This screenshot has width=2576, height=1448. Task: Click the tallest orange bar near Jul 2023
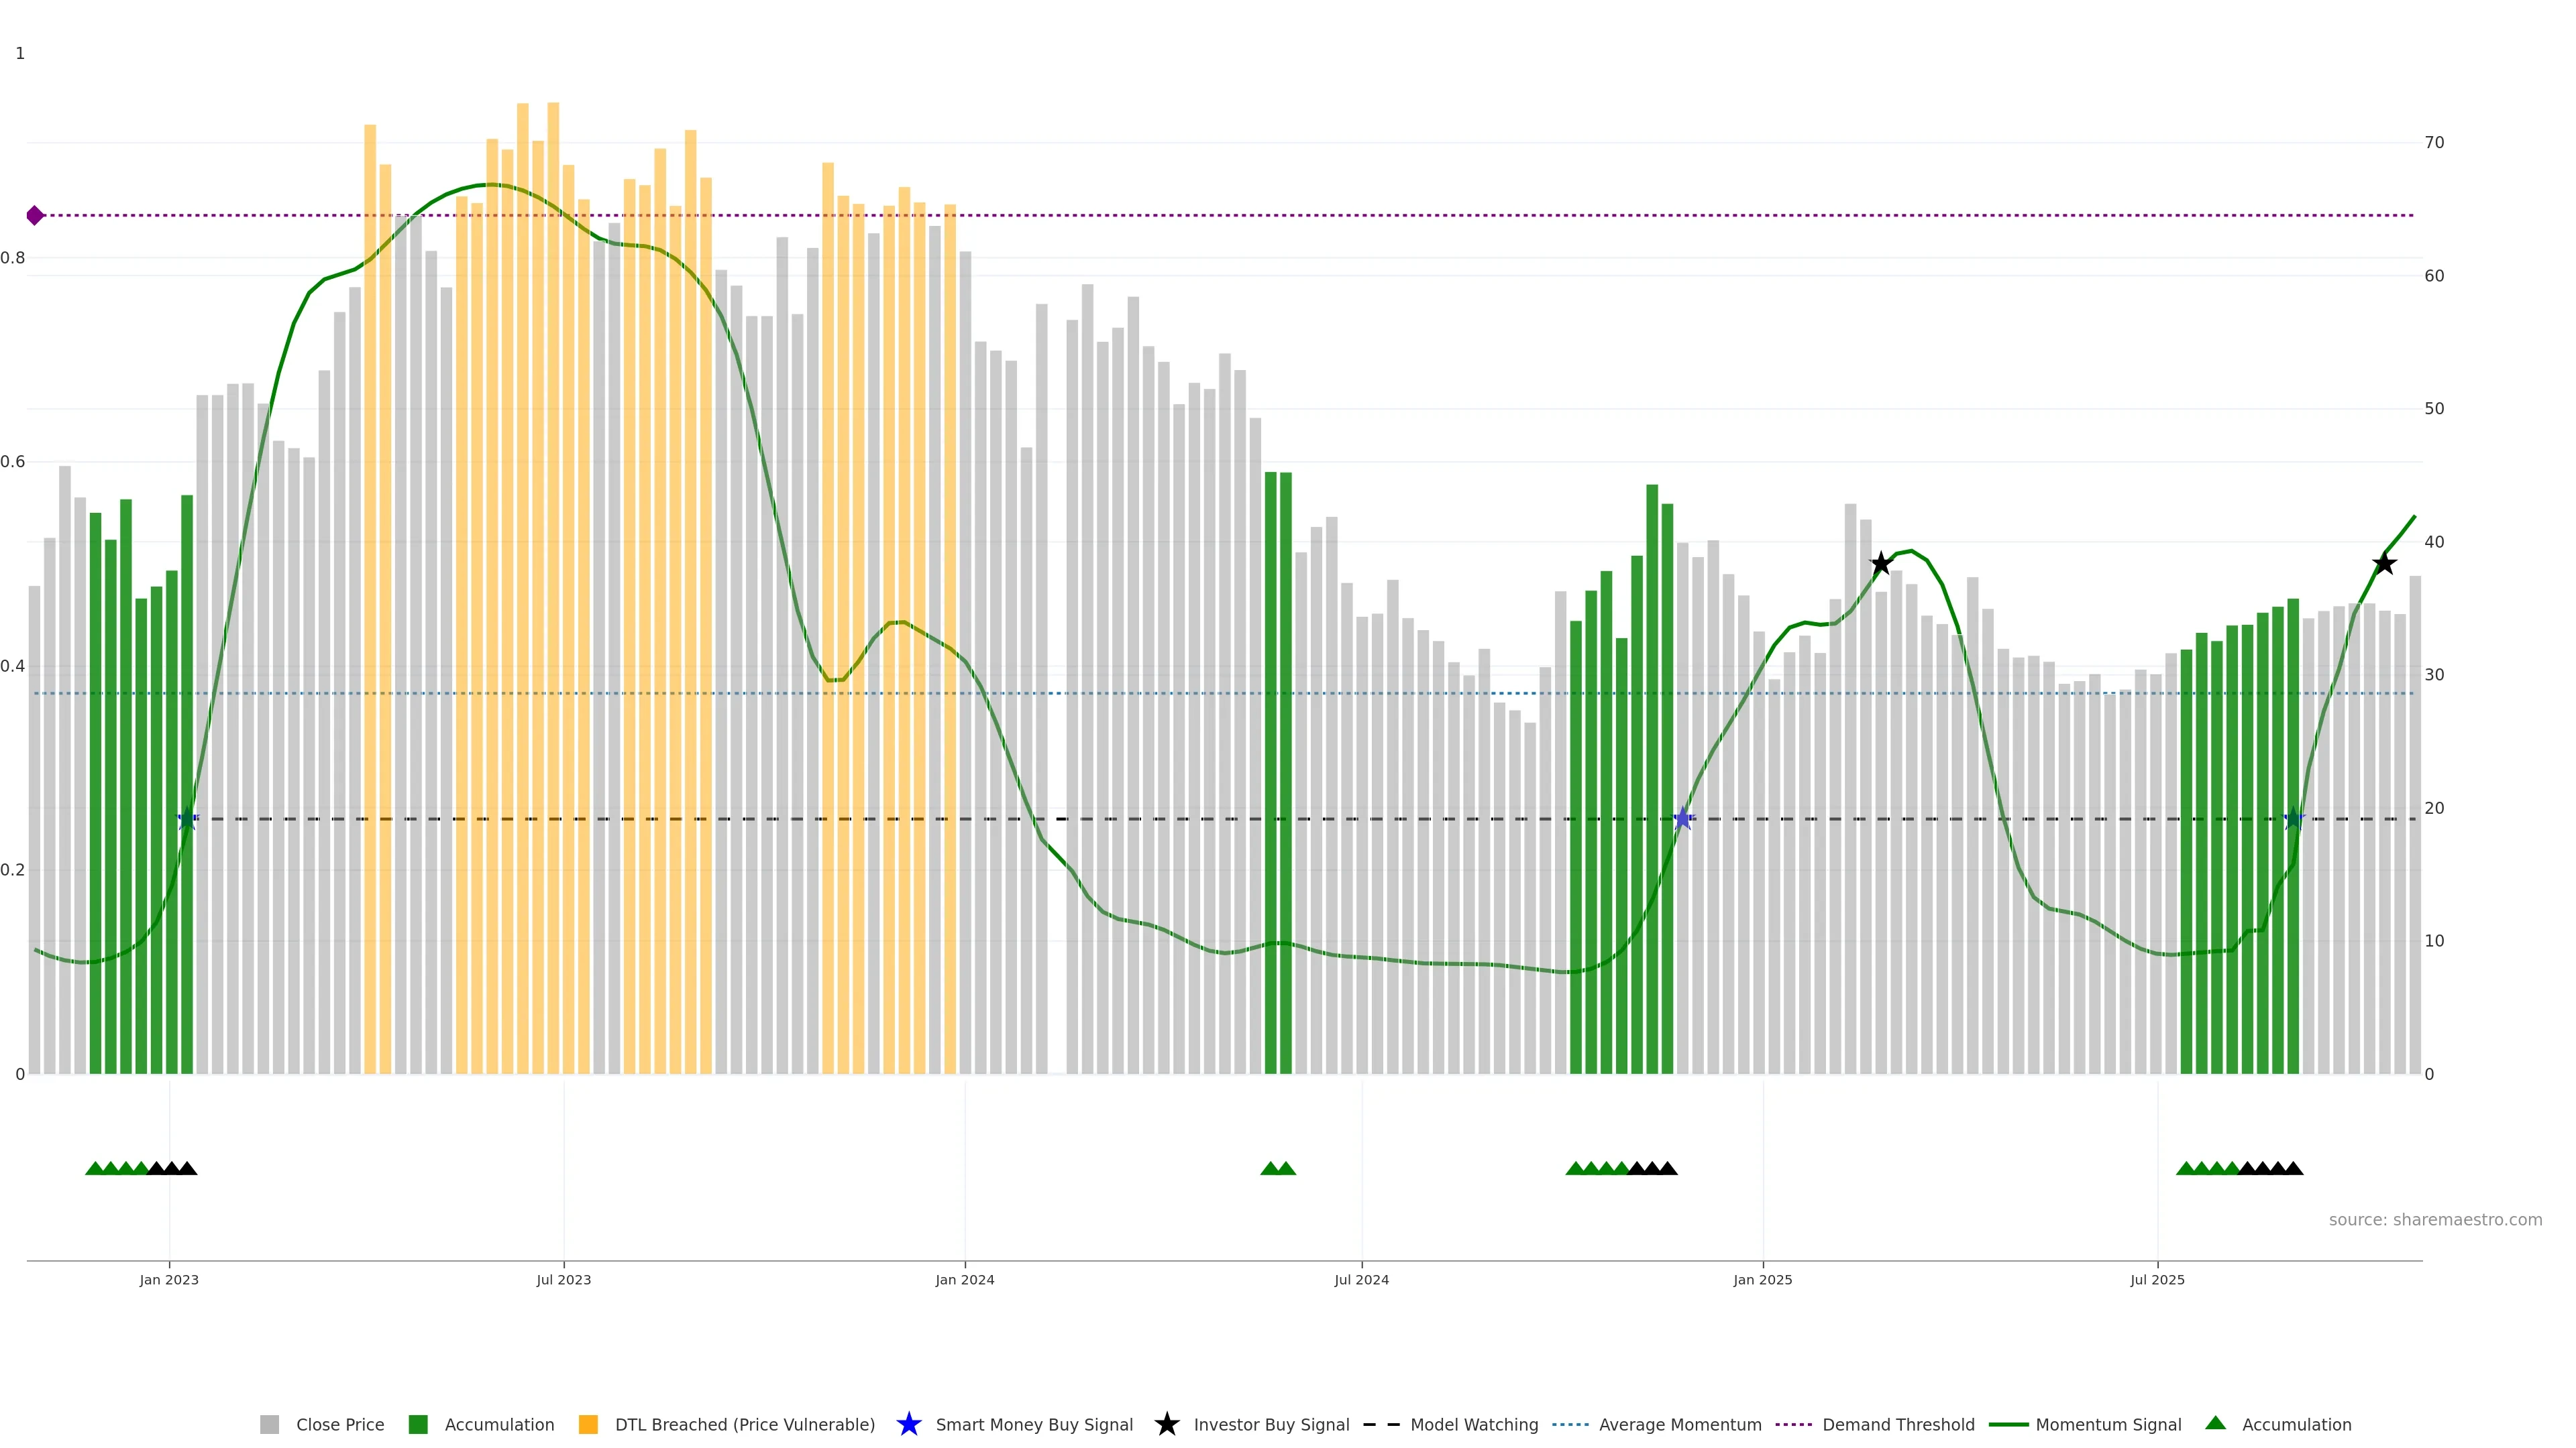[553, 499]
